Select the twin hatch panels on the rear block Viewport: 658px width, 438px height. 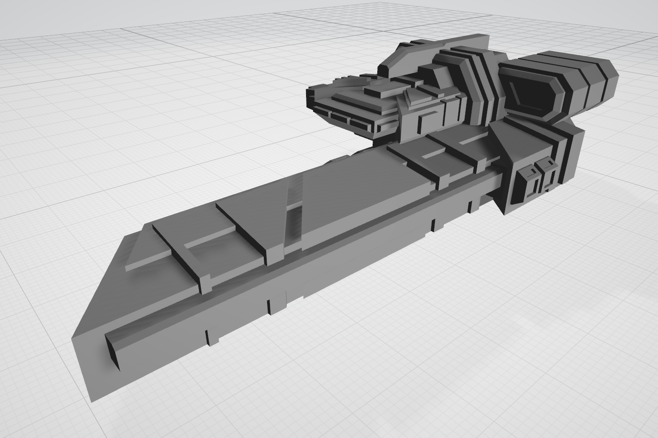538,179
